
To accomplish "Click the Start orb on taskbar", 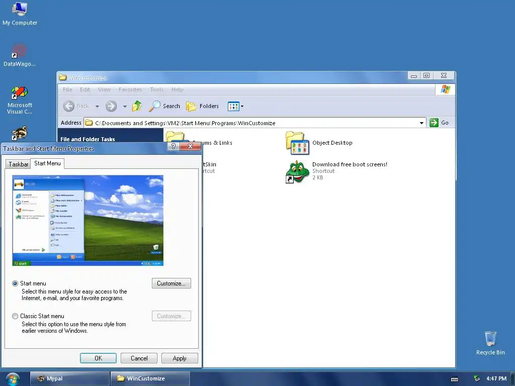I will [x=13, y=379].
